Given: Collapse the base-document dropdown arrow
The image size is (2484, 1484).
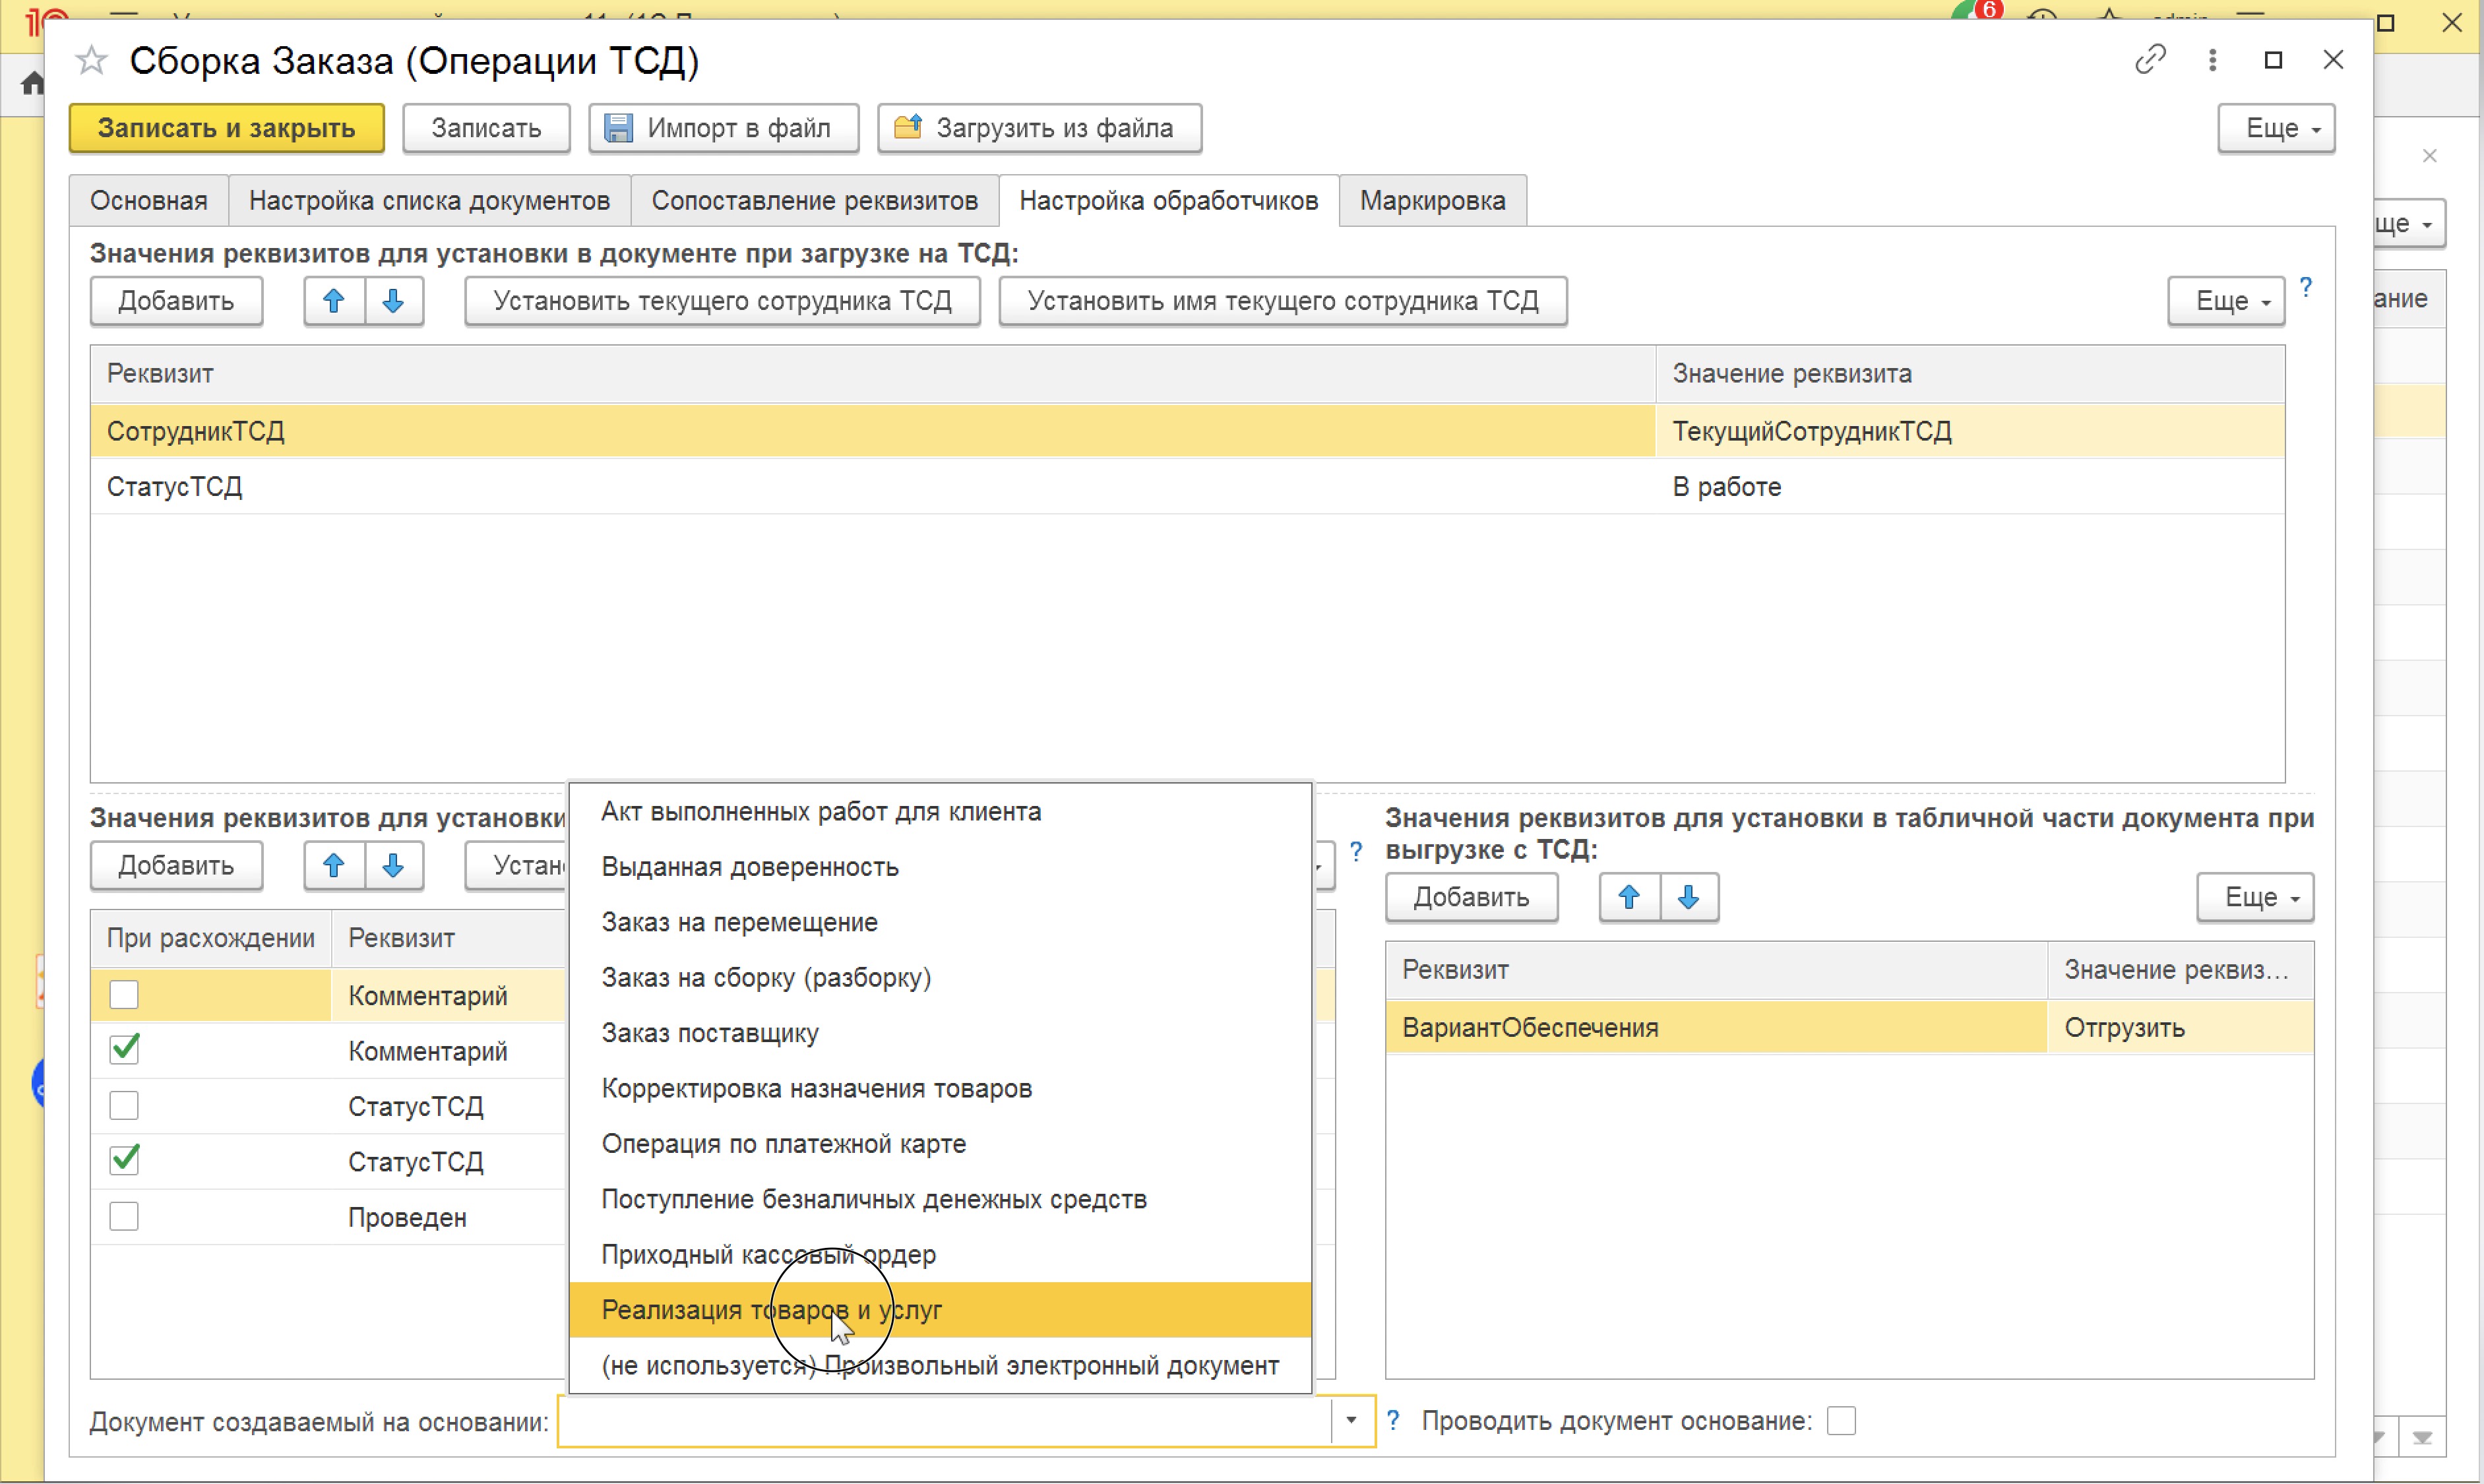Looking at the screenshot, I should tap(1351, 1421).
